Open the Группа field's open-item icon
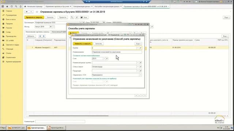This screenshot has height=131, width=234. pyautogui.click(x=140, y=48)
